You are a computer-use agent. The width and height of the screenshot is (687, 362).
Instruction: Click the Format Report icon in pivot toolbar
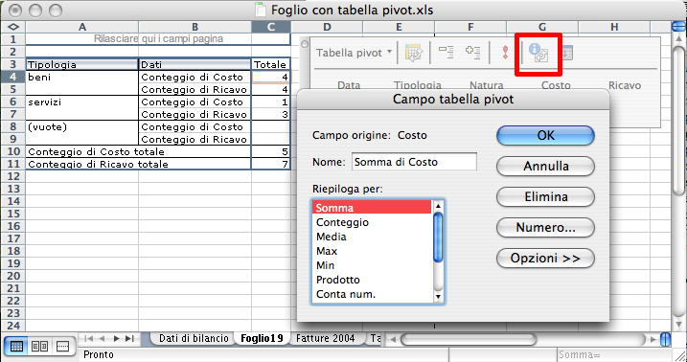click(413, 53)
